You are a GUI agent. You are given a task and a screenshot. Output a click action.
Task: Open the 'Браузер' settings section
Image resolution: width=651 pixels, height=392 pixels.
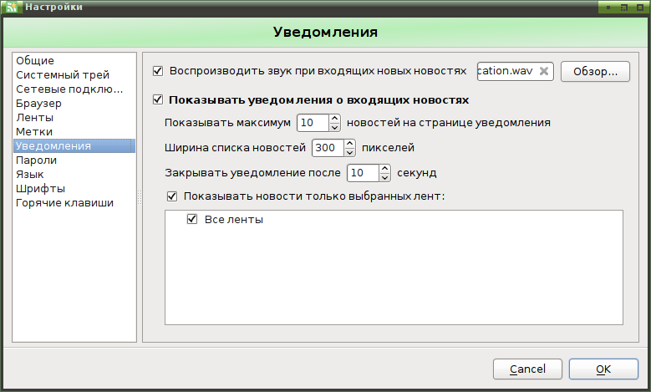click(74, 104)
